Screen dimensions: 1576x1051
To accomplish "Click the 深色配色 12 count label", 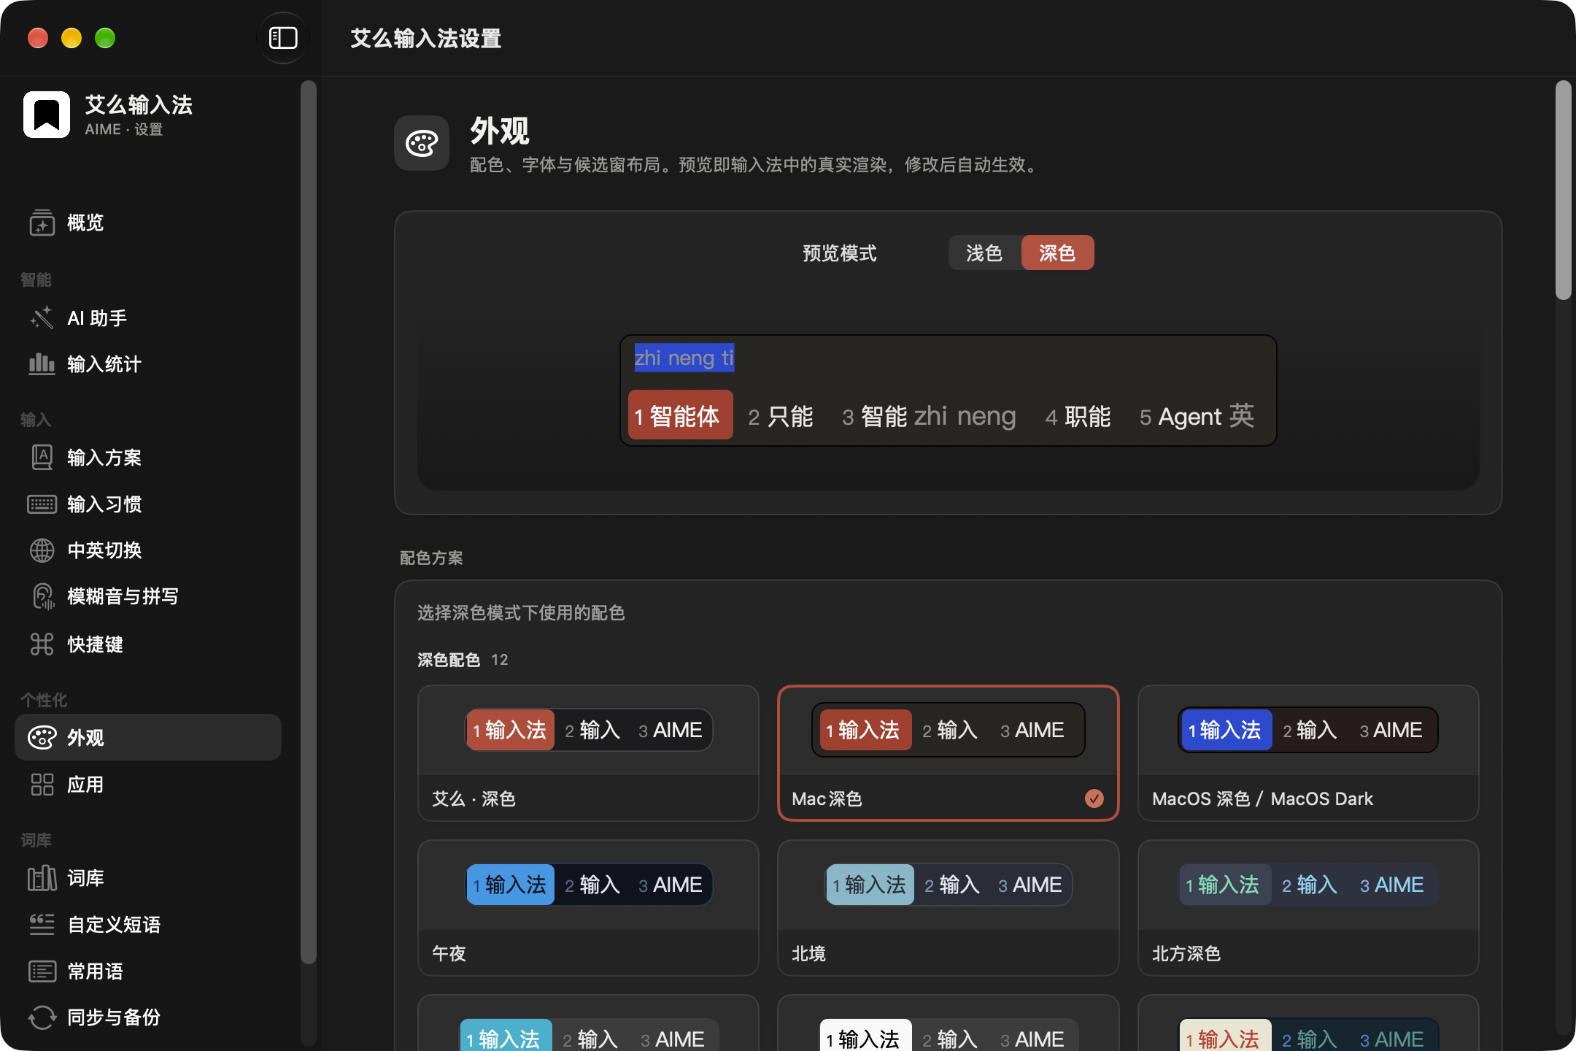I will 463,660.
